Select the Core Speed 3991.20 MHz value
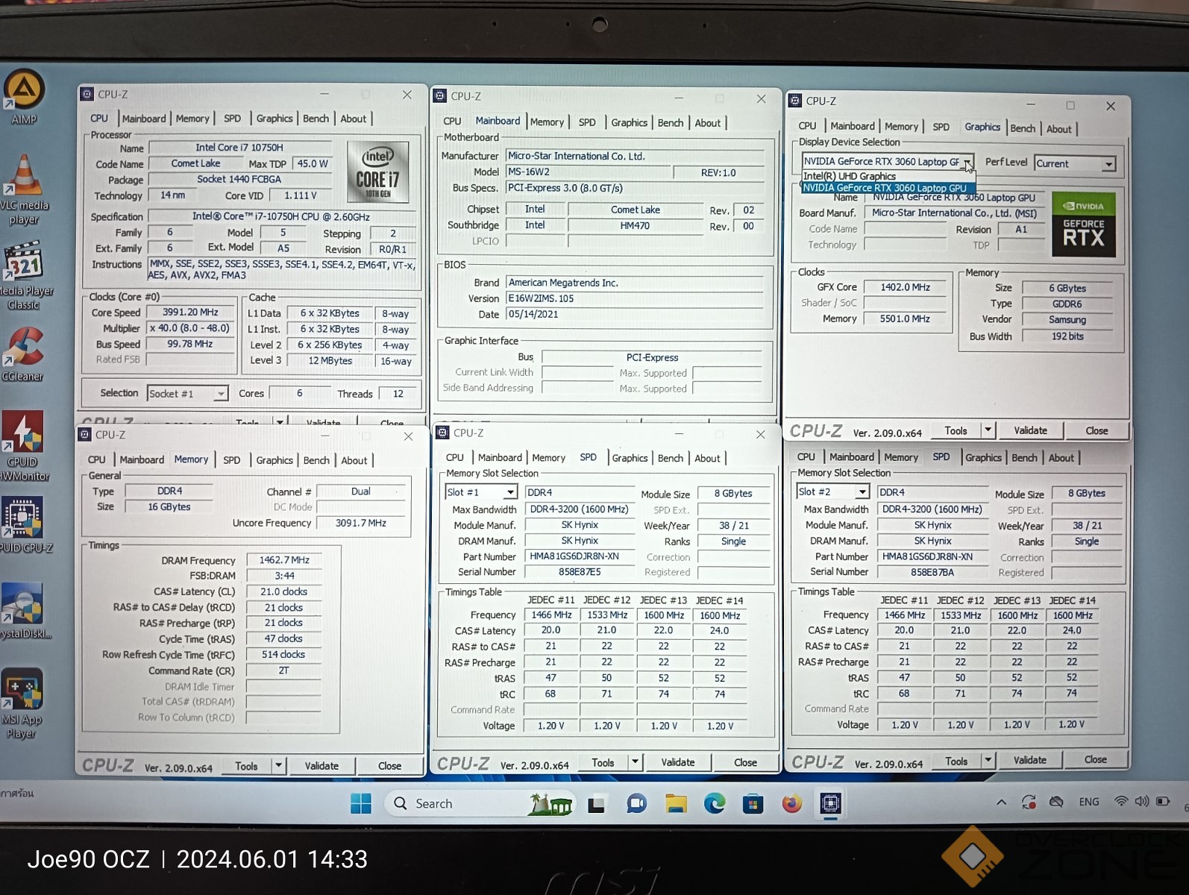 (x=190, y=313)
